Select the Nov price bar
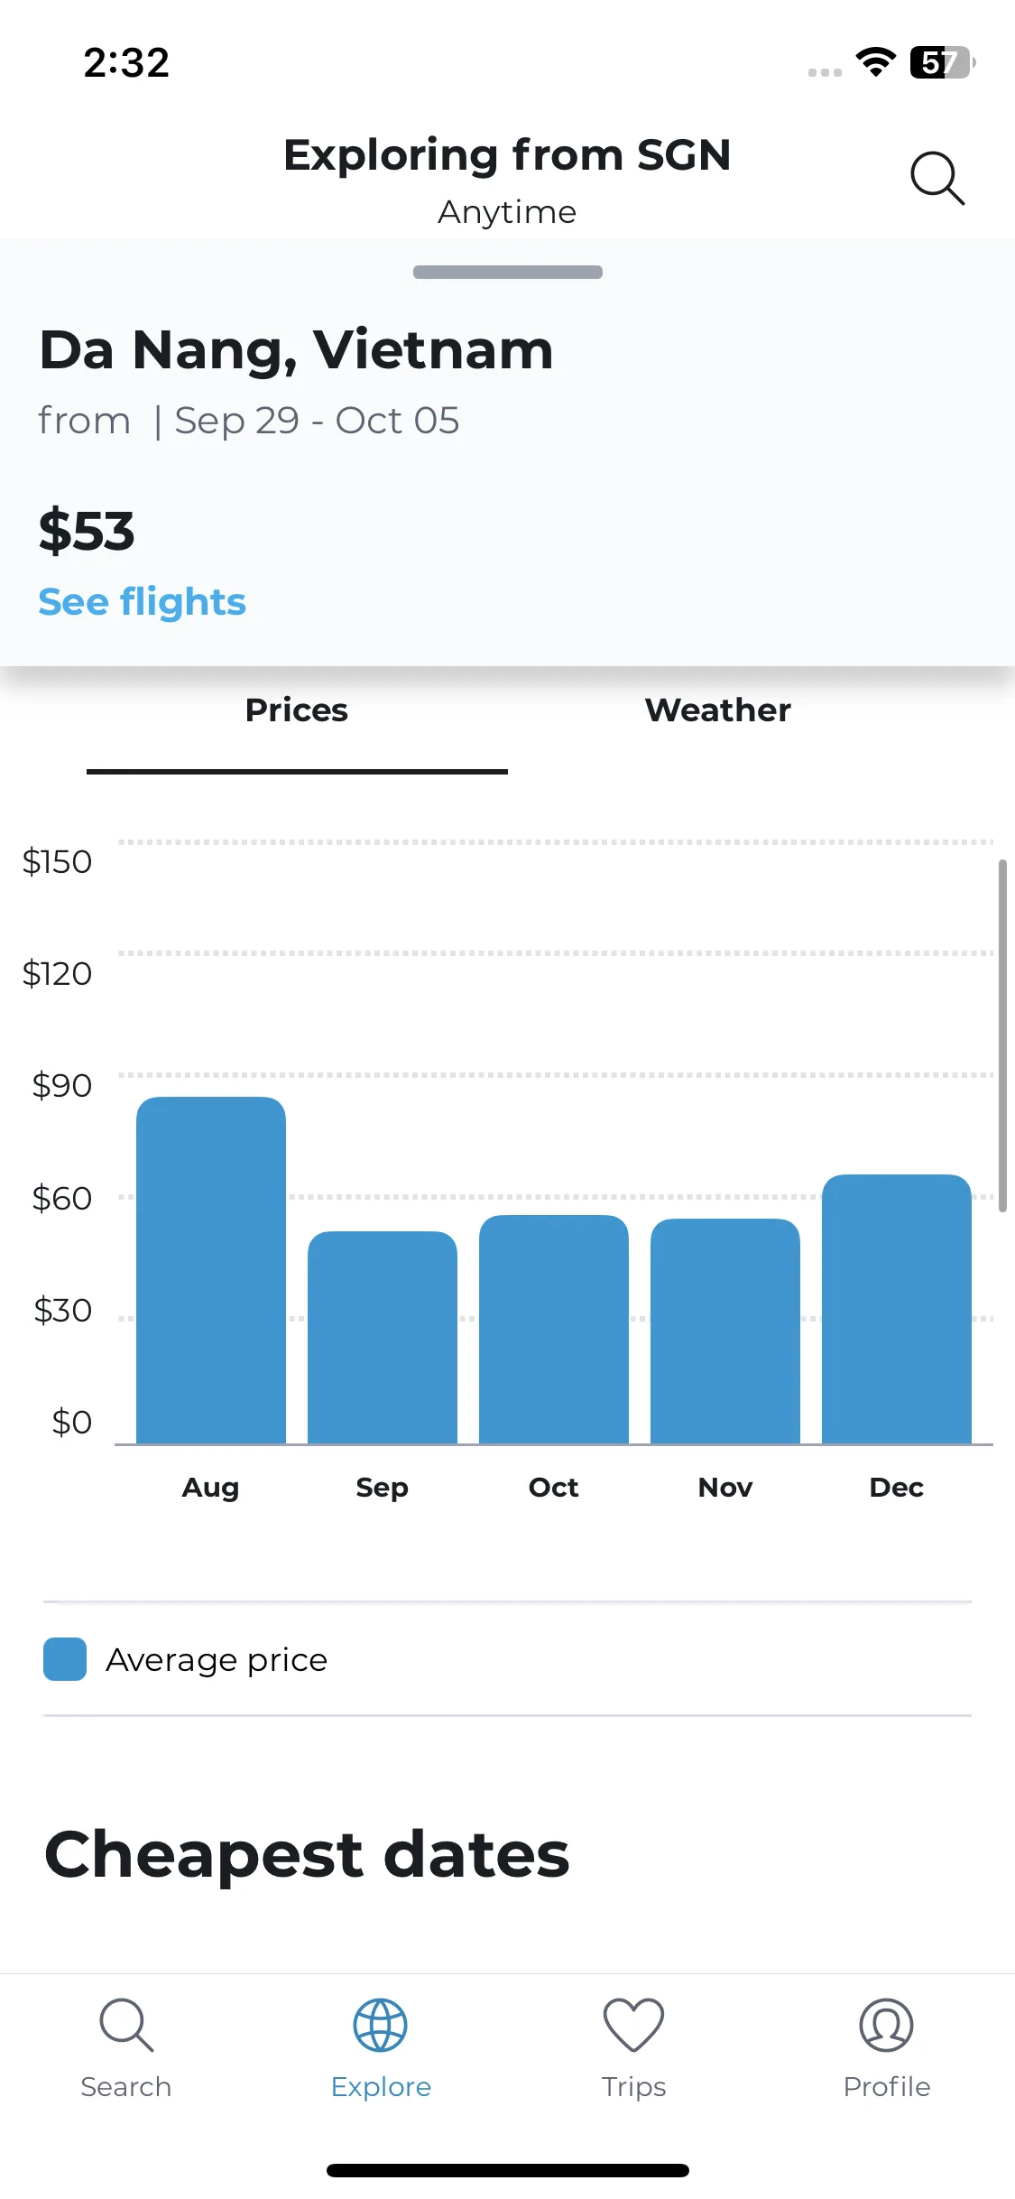This screenshot has height=2199, width=1015. [725, 1331]
